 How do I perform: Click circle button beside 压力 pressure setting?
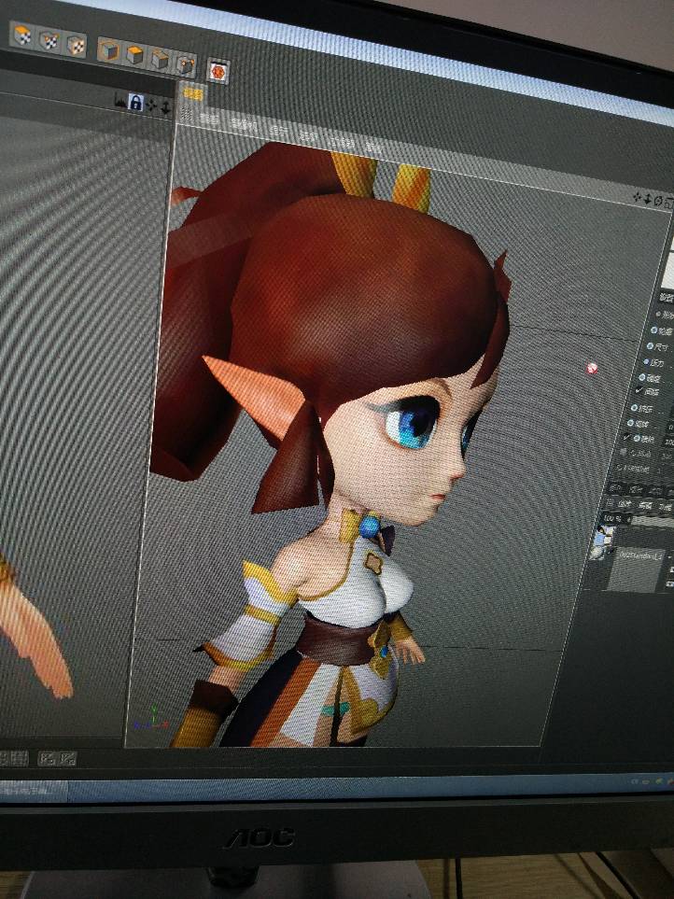(x=646, y=361)
